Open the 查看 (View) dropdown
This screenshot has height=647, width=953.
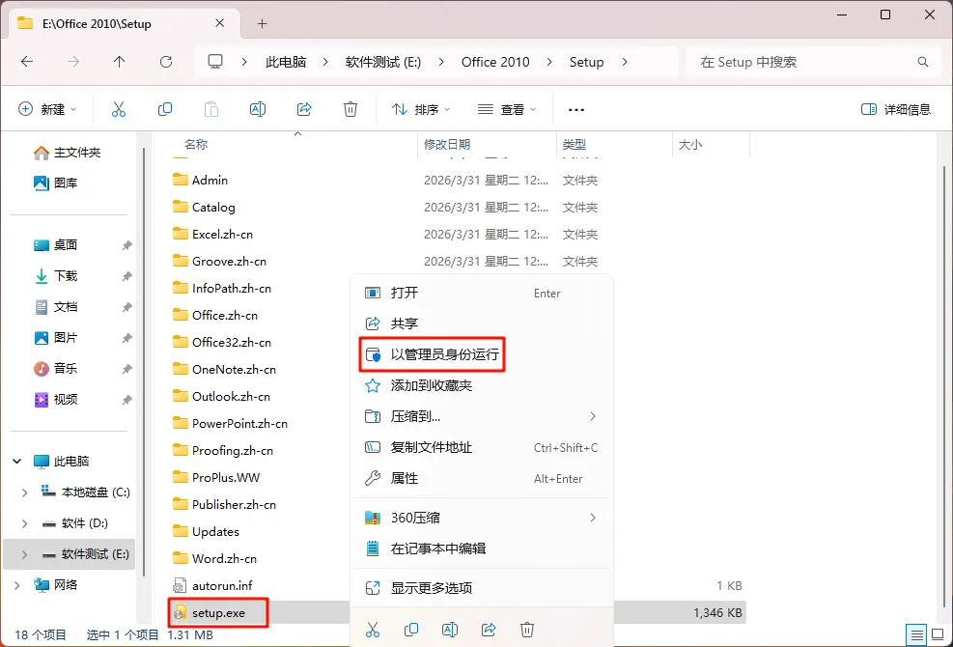[x=507, y=109]
